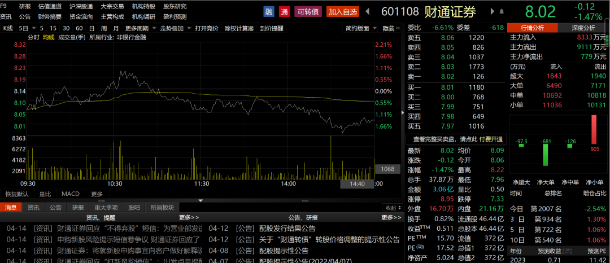
Task: Click 买一 8.01 bid price row
Action: 456,87
